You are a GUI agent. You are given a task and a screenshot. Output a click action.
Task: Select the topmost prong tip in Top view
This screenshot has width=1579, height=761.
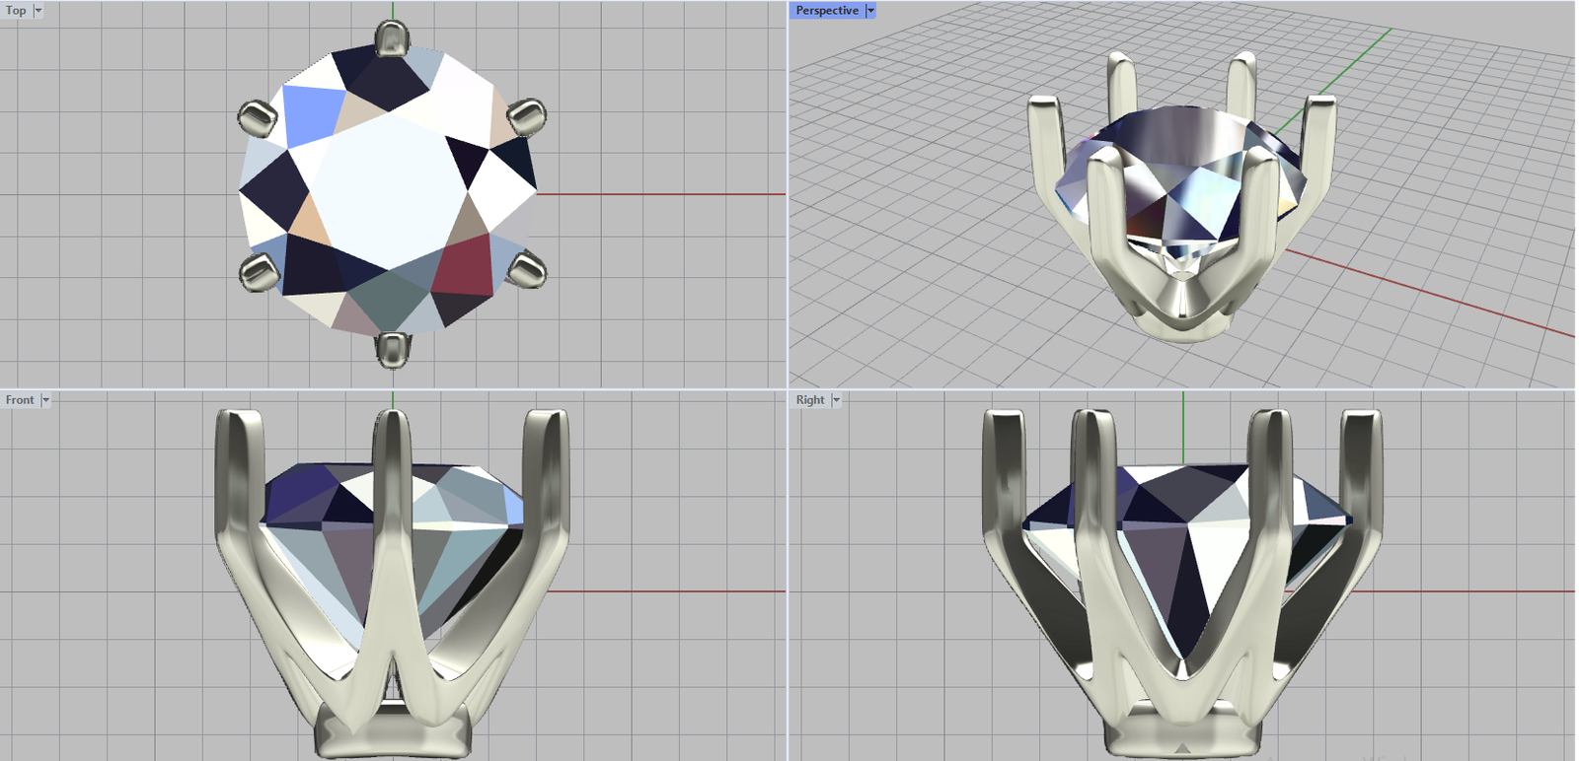(392, 39)
